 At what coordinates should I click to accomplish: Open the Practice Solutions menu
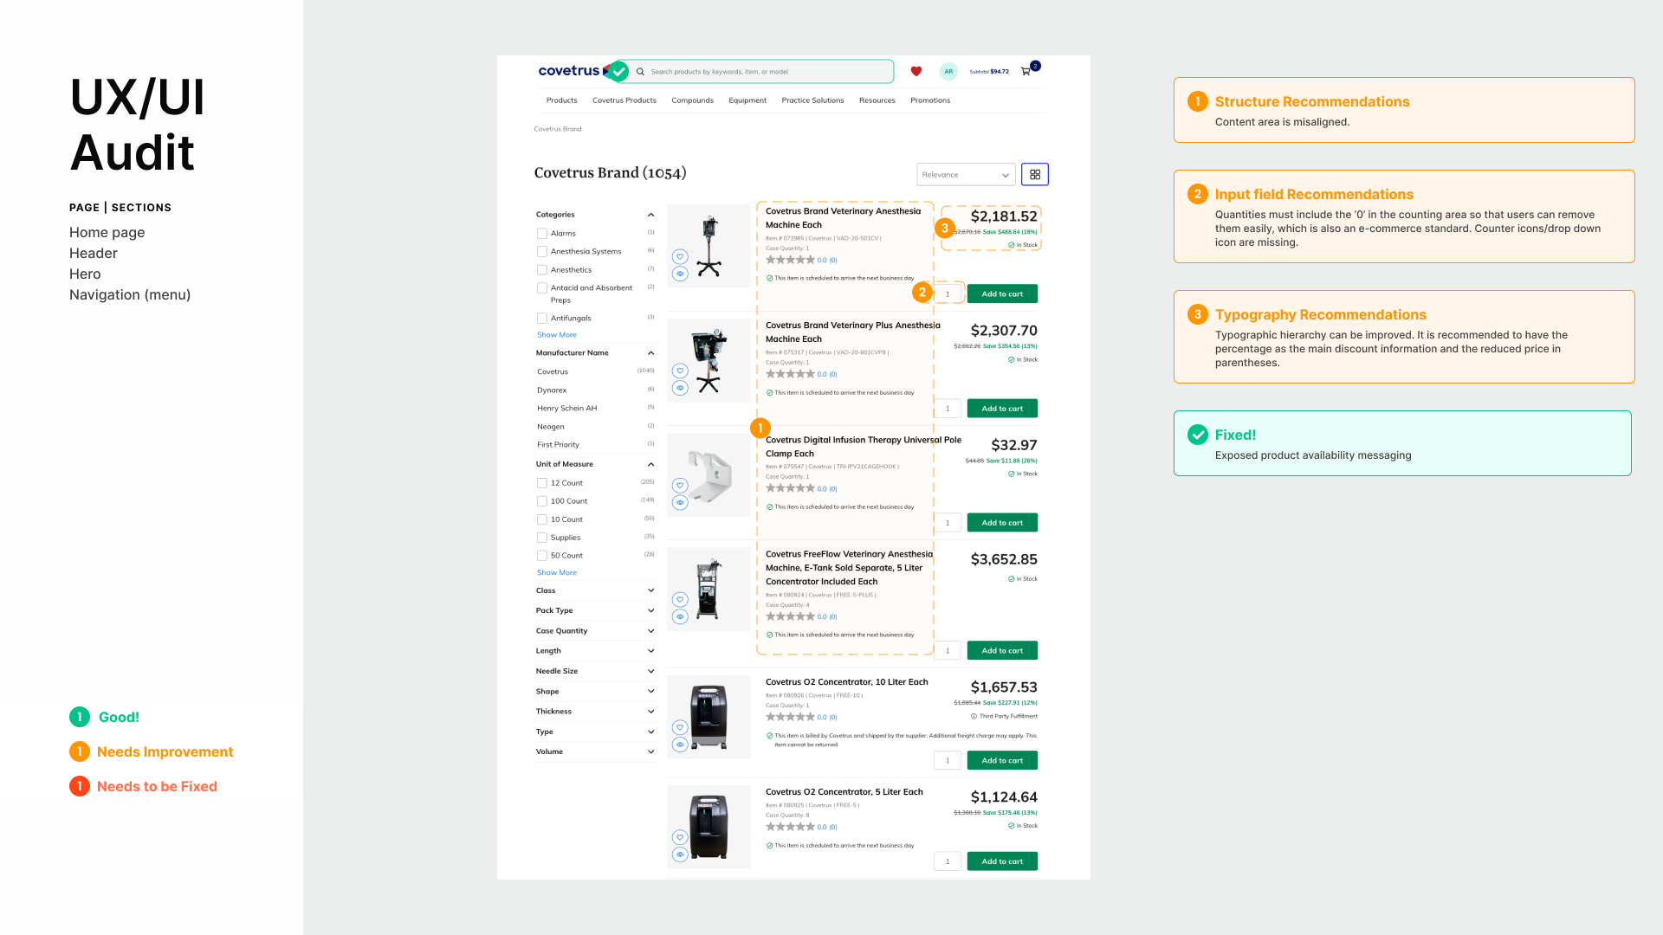point(812,100)
